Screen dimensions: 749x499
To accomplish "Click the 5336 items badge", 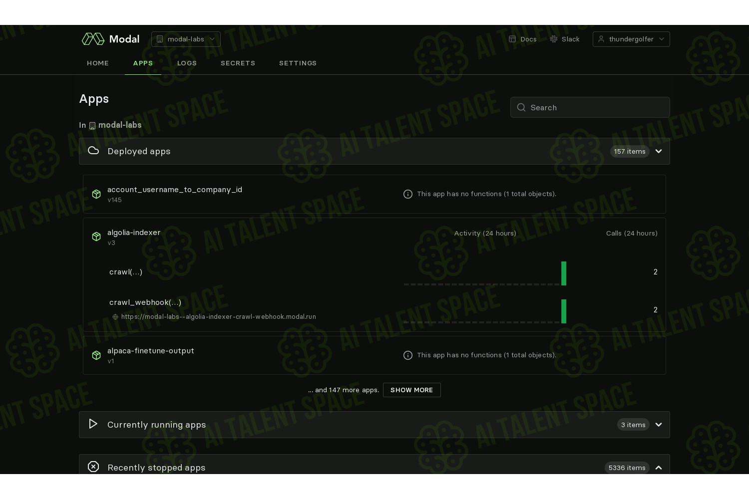I will tap(627, 468).
